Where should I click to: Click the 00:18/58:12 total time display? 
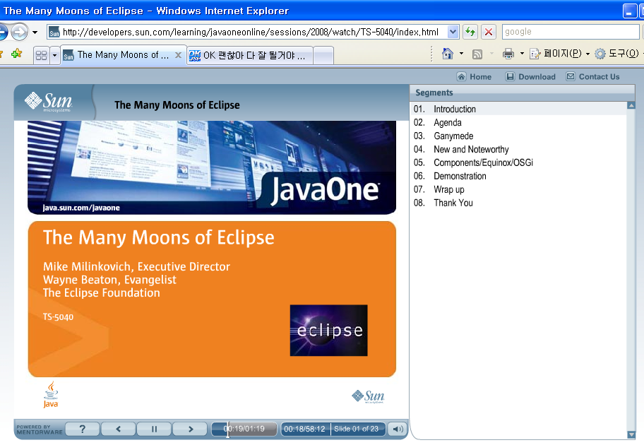coord(304,429)
